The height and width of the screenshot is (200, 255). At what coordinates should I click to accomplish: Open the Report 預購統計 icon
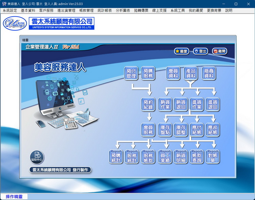click(x=116, y=157)
